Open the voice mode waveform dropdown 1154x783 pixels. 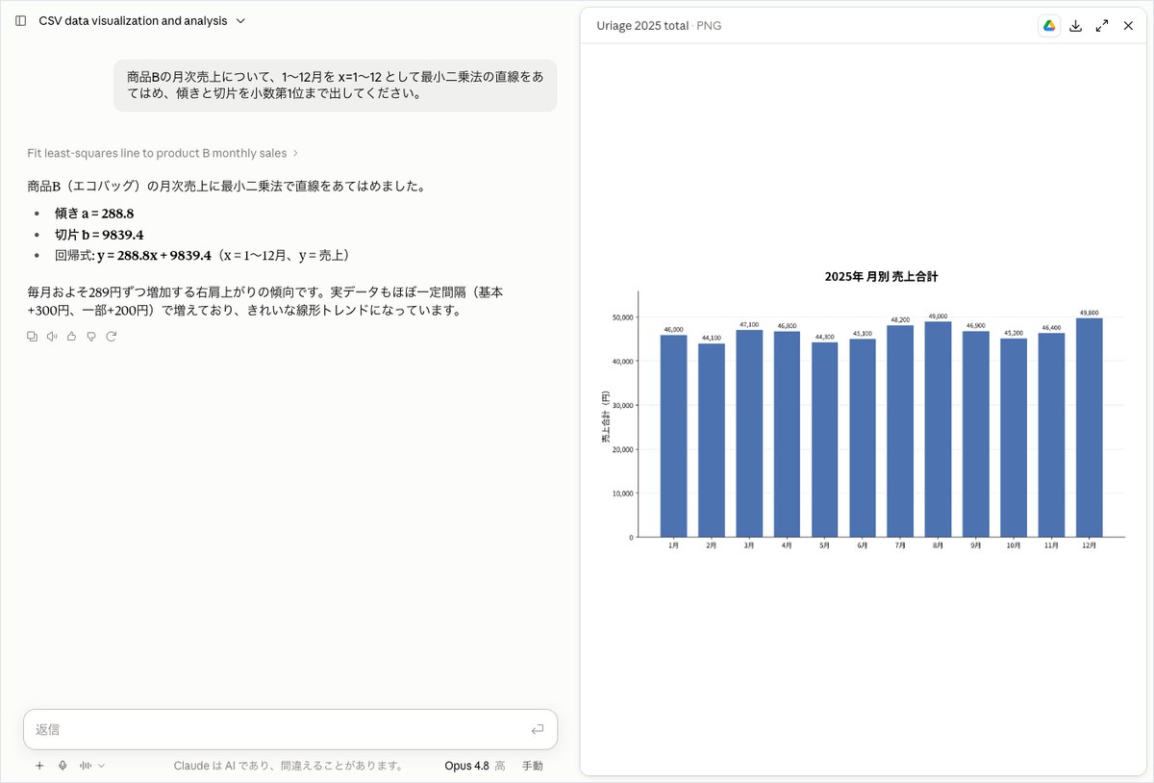click(92, 766)
